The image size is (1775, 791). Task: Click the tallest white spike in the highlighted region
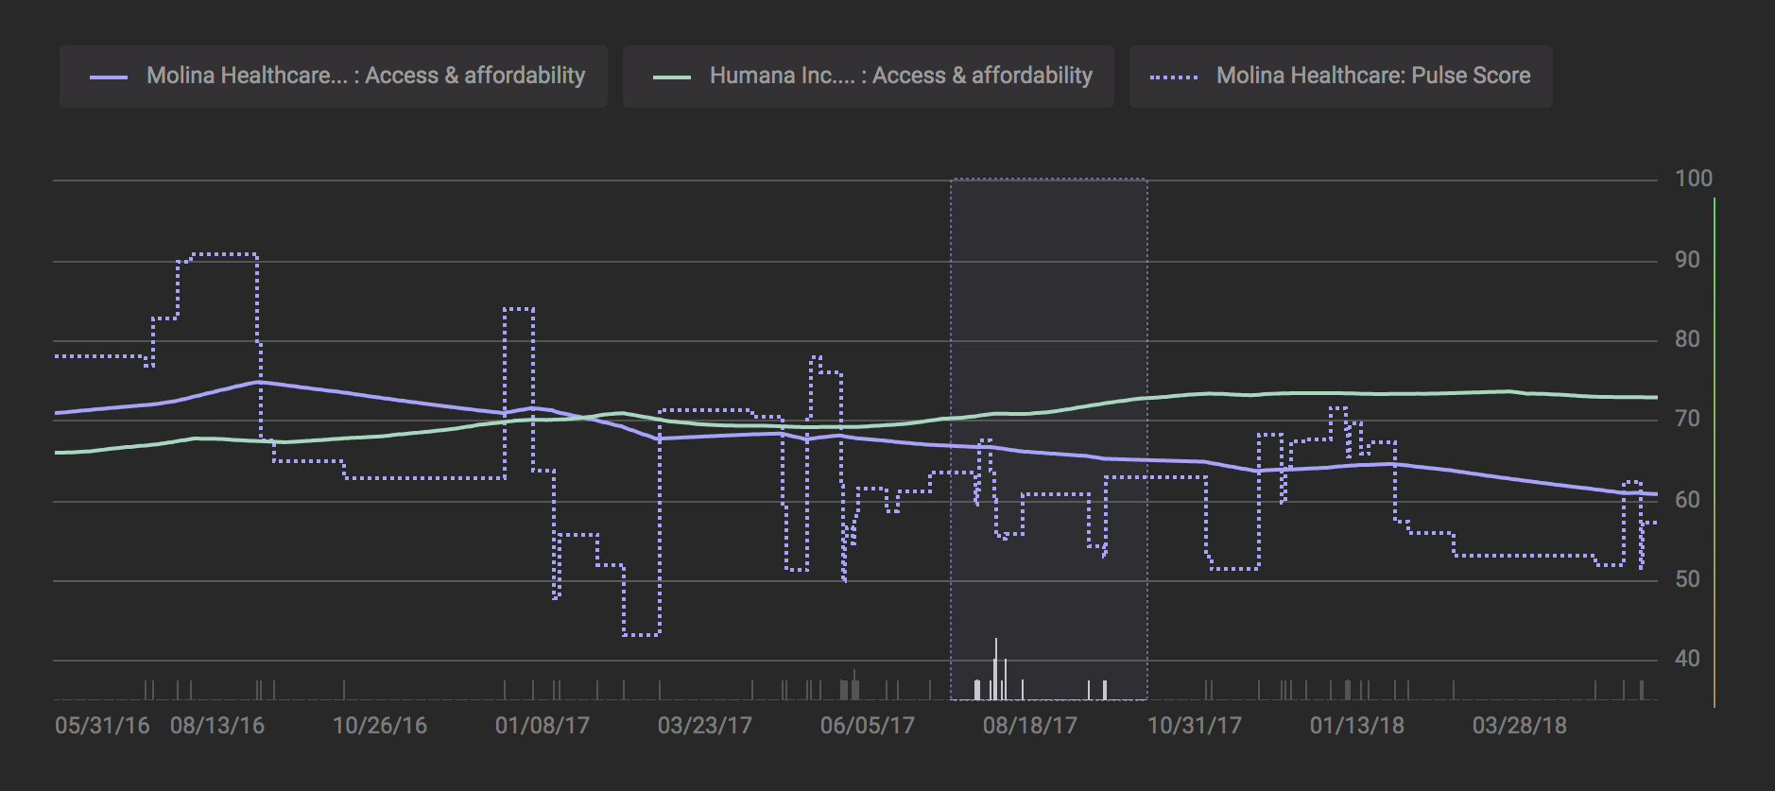point(995,669)
